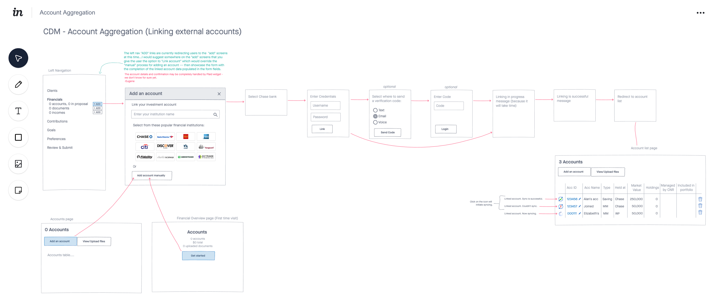Select the image insert tool

(x=18, y=164)
